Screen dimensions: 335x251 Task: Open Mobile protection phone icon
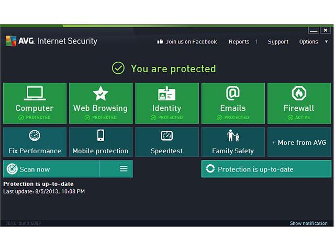[x=100, y=136]
